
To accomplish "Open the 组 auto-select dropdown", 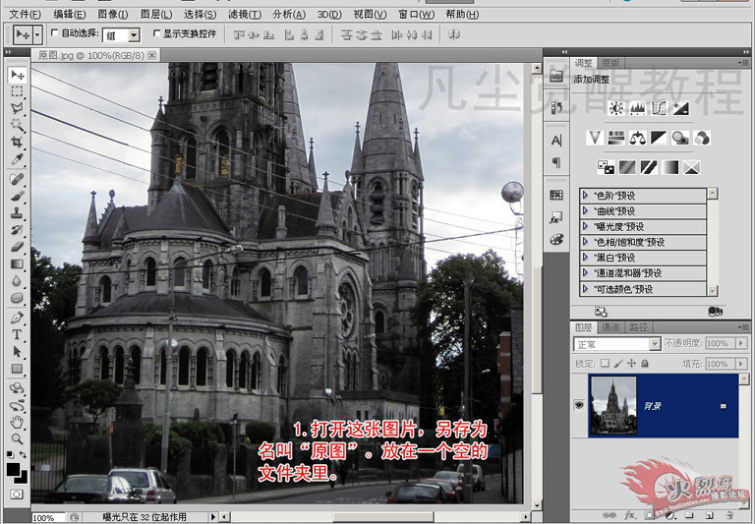I will (x=134, y=35).
